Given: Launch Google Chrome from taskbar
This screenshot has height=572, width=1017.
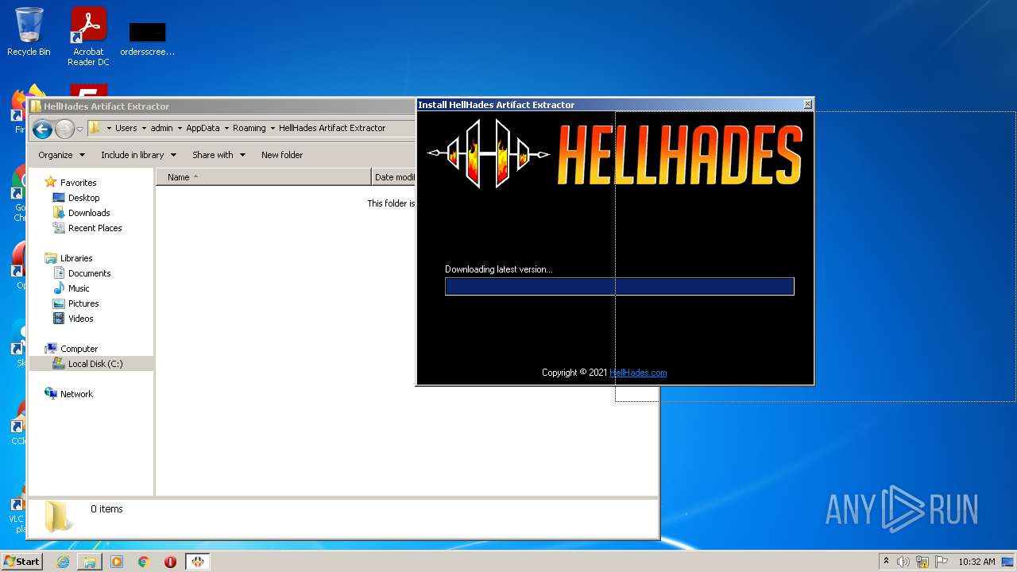Looking at the screenshot, I should 144,562.
